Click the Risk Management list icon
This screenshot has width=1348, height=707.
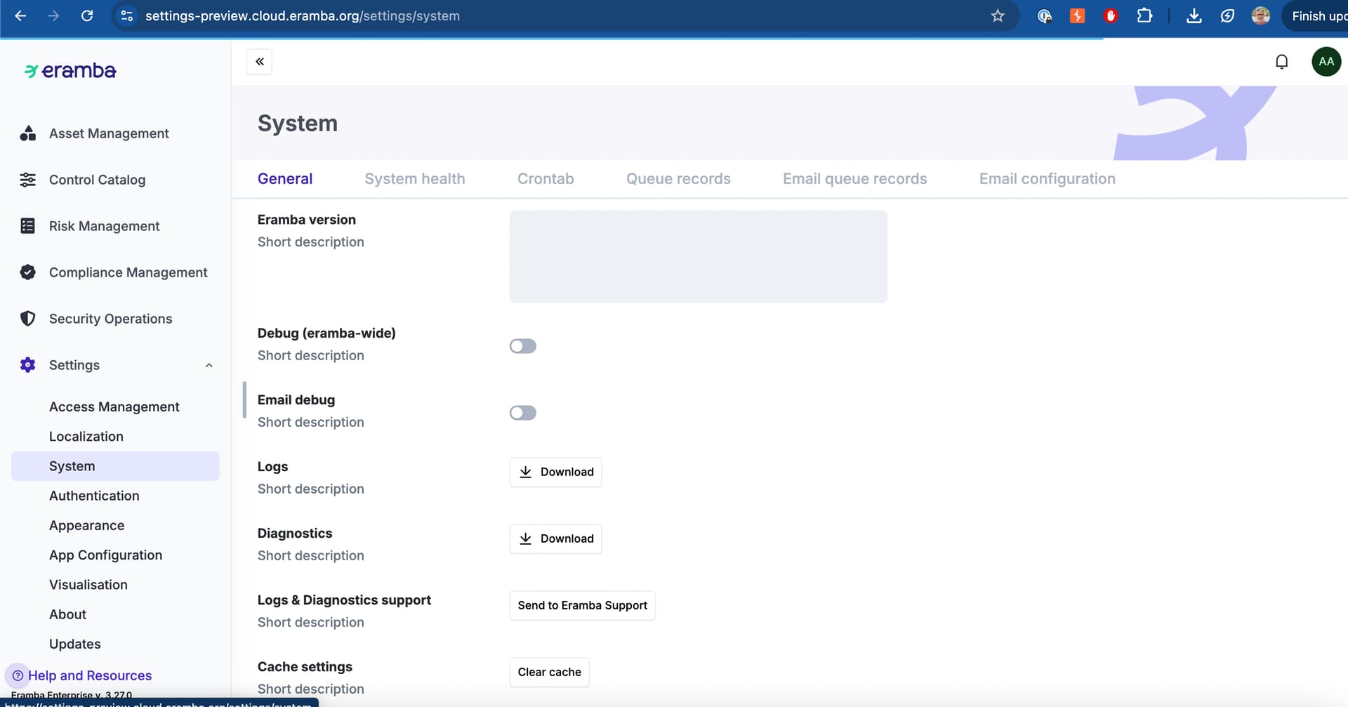(x=27, y=226)
